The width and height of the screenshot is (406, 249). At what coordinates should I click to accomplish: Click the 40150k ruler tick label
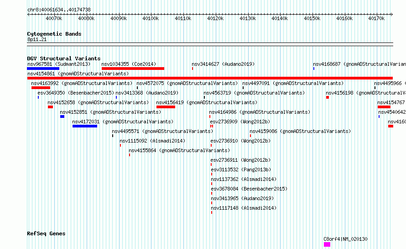click(312, 18)
